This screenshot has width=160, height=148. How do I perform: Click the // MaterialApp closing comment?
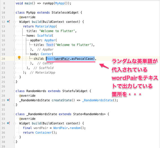pyautogui.click(x=43, y=73)
